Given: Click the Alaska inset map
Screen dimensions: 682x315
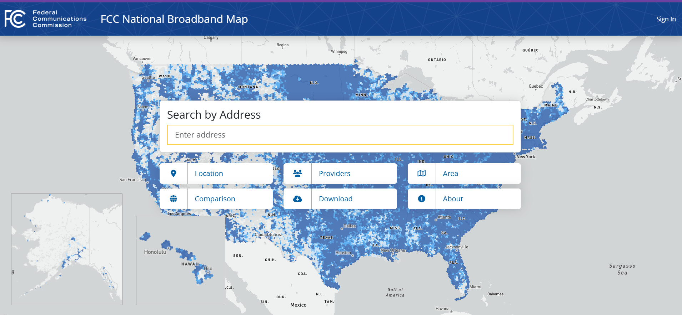Looking at the screenshot, I should [67, 249].
